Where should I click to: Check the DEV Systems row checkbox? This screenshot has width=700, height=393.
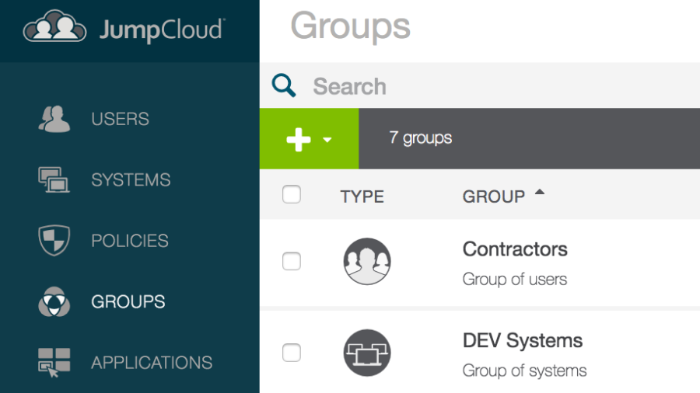(x=292, y=353)
